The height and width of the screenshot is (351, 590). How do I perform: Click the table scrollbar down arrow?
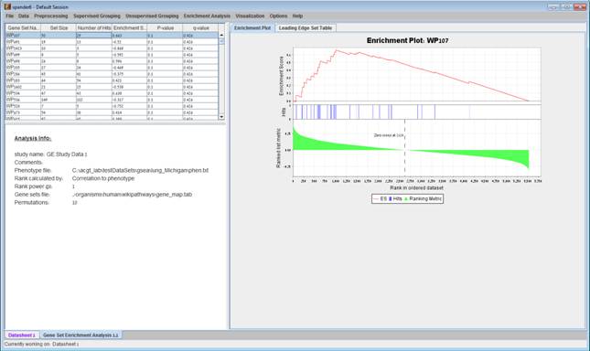pyautogui.click(x=221, y=117)
